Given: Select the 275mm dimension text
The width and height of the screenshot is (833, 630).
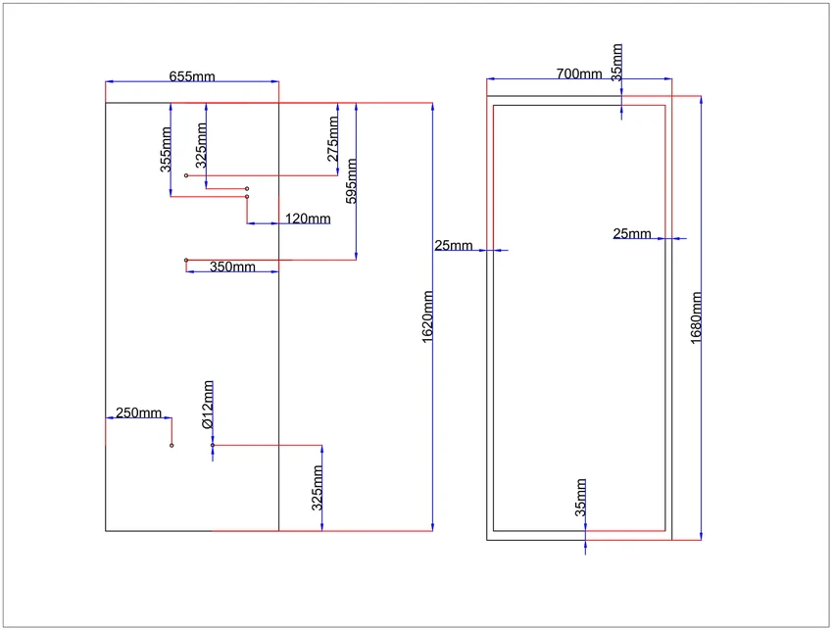Looking at the screenshot, I should point(332,139).
